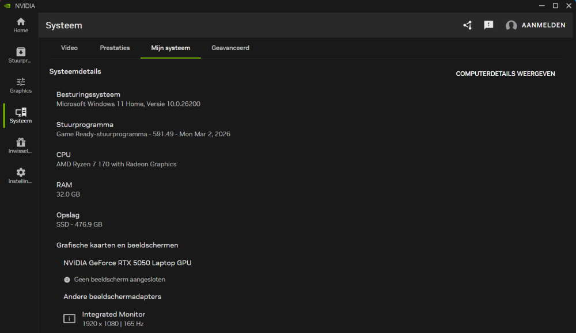Switch to the Video tab
The height and width of the screenshot is (333, 576).
coord(69,48)
